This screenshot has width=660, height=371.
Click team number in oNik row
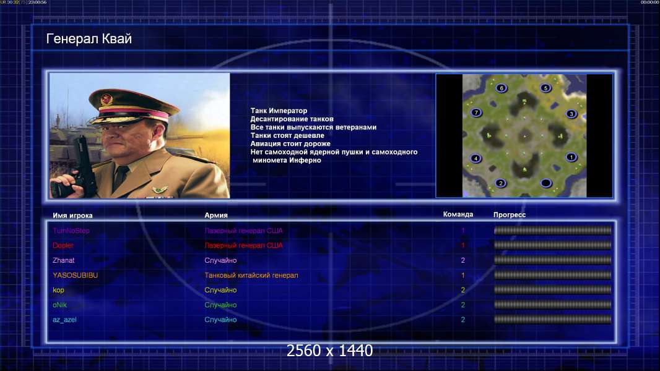462,305
